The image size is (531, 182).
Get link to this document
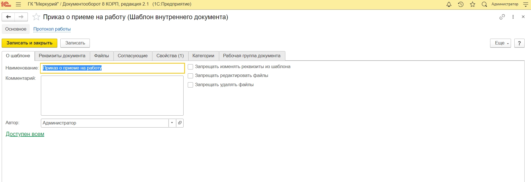(x=502, y=17)
